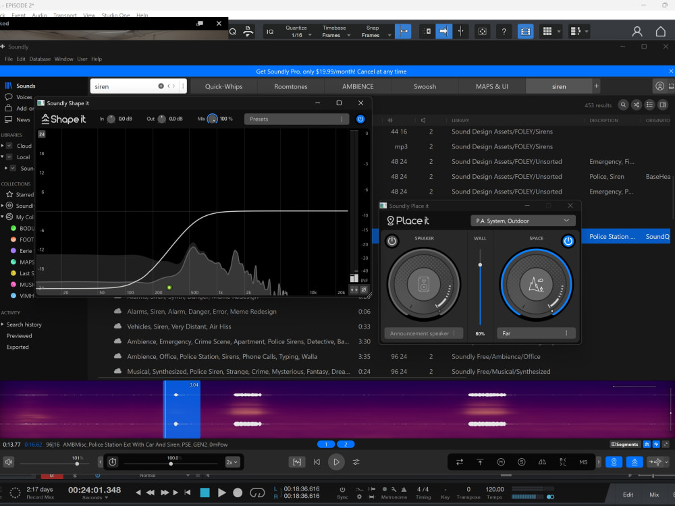Viewport: 675px width, 506px height.
Task: Toggle the Soundly side panel layout icon
Action: [663, 105]
